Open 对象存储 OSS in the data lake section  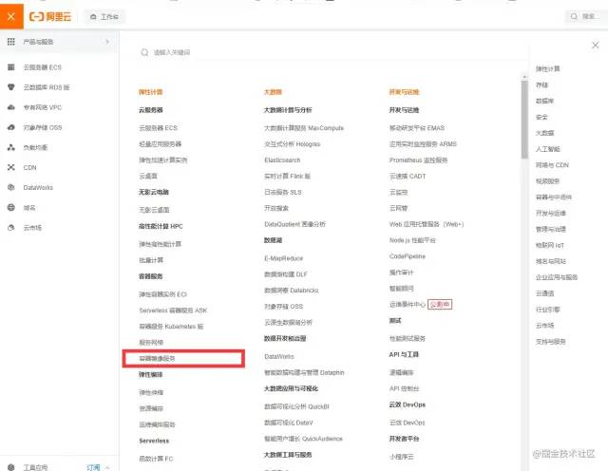(x=283, y=307)
